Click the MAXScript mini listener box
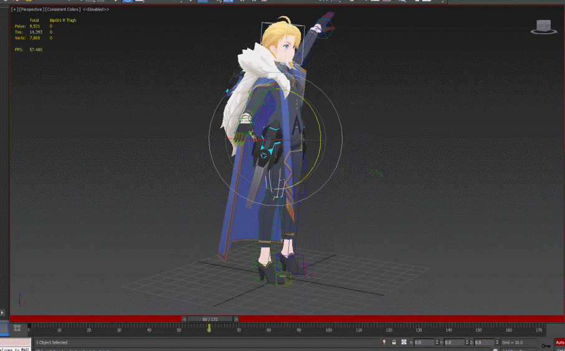Screen dimensions: 565x351 point(15,345)
